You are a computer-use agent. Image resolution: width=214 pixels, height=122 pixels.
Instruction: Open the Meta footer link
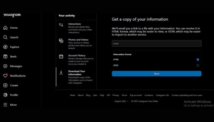tap(73, 95)
